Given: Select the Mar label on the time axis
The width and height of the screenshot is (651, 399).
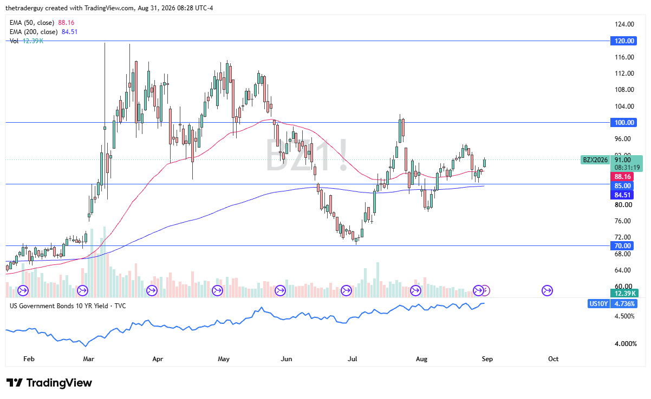Looking at the screenshot, I should click(88, 358).
